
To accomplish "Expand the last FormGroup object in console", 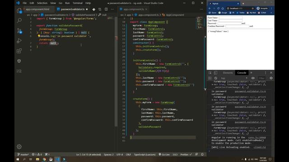I will [x=212, y=130].
